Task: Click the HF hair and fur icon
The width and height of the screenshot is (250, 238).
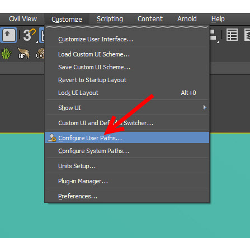Action: (x=23, y=54)
